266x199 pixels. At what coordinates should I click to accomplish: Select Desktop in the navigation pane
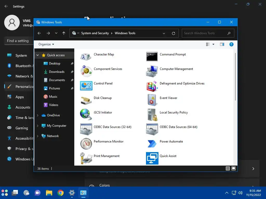tap(54, 63)
